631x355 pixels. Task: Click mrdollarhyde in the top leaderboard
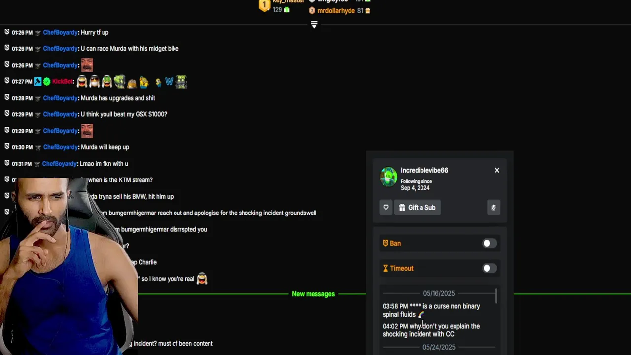pos(336,11)
